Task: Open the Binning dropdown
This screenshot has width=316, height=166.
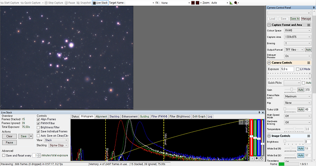Action: click(x=298, y=43)
